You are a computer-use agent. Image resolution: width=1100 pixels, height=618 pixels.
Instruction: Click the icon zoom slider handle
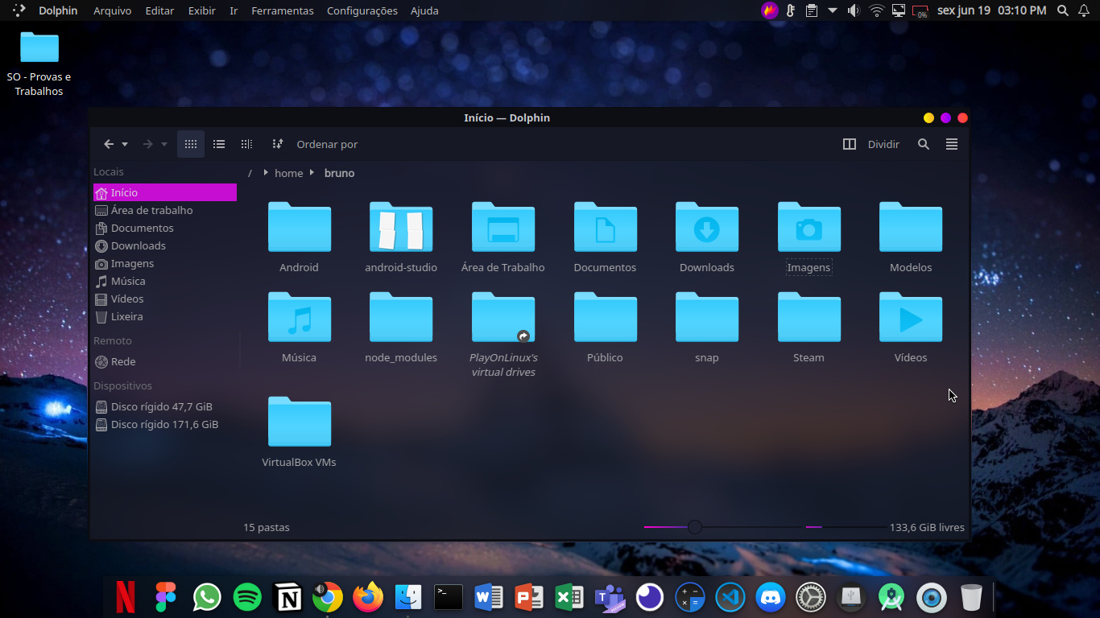pos(694,527)
